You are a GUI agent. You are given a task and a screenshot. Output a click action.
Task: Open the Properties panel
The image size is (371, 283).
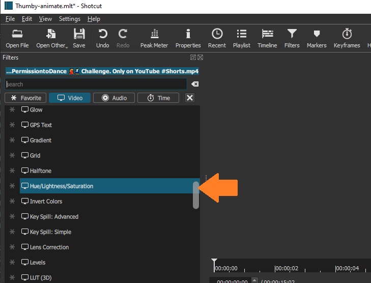pos(188,38)
